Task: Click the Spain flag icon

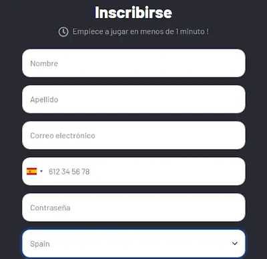Action: tap(31, 171)
